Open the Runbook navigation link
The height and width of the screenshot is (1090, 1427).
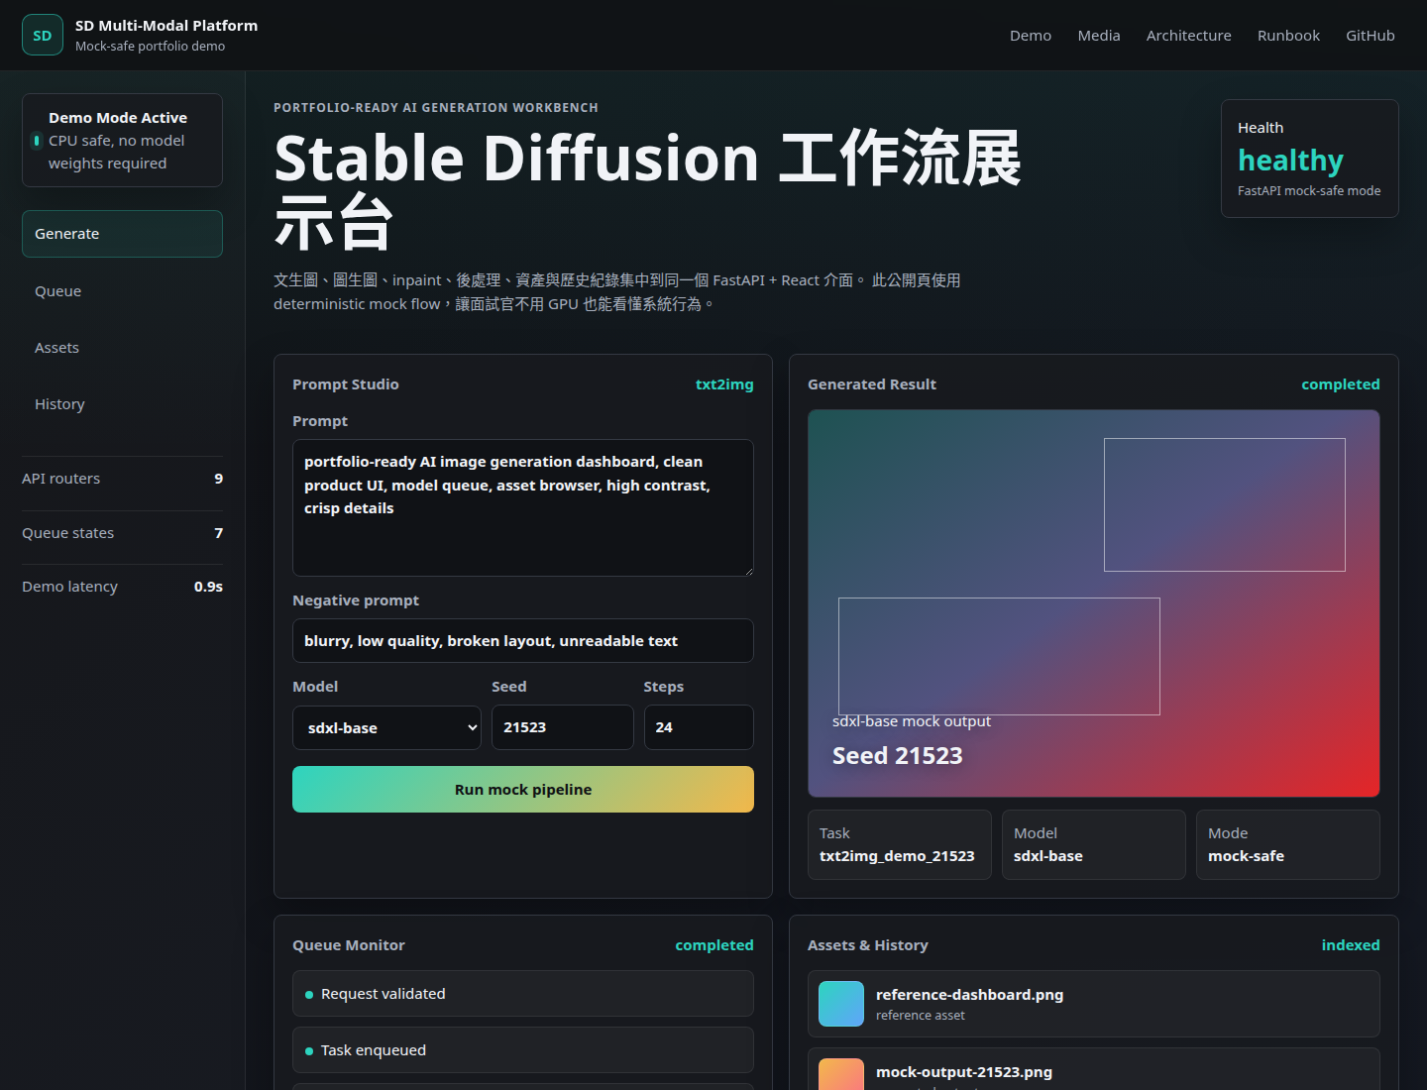tap(1288, 36)
